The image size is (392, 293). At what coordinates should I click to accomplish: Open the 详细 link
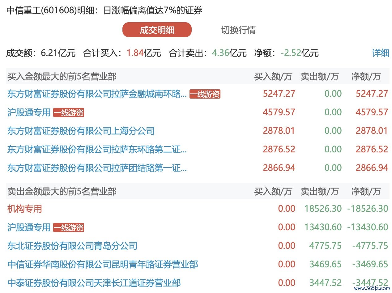pyautogui.click(x=381, y=53)
